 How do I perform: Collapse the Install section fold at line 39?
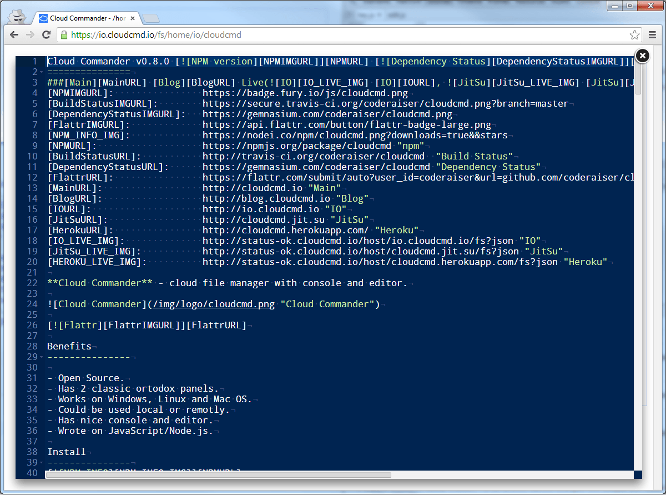pyautogui.click(x=42, y=463)
